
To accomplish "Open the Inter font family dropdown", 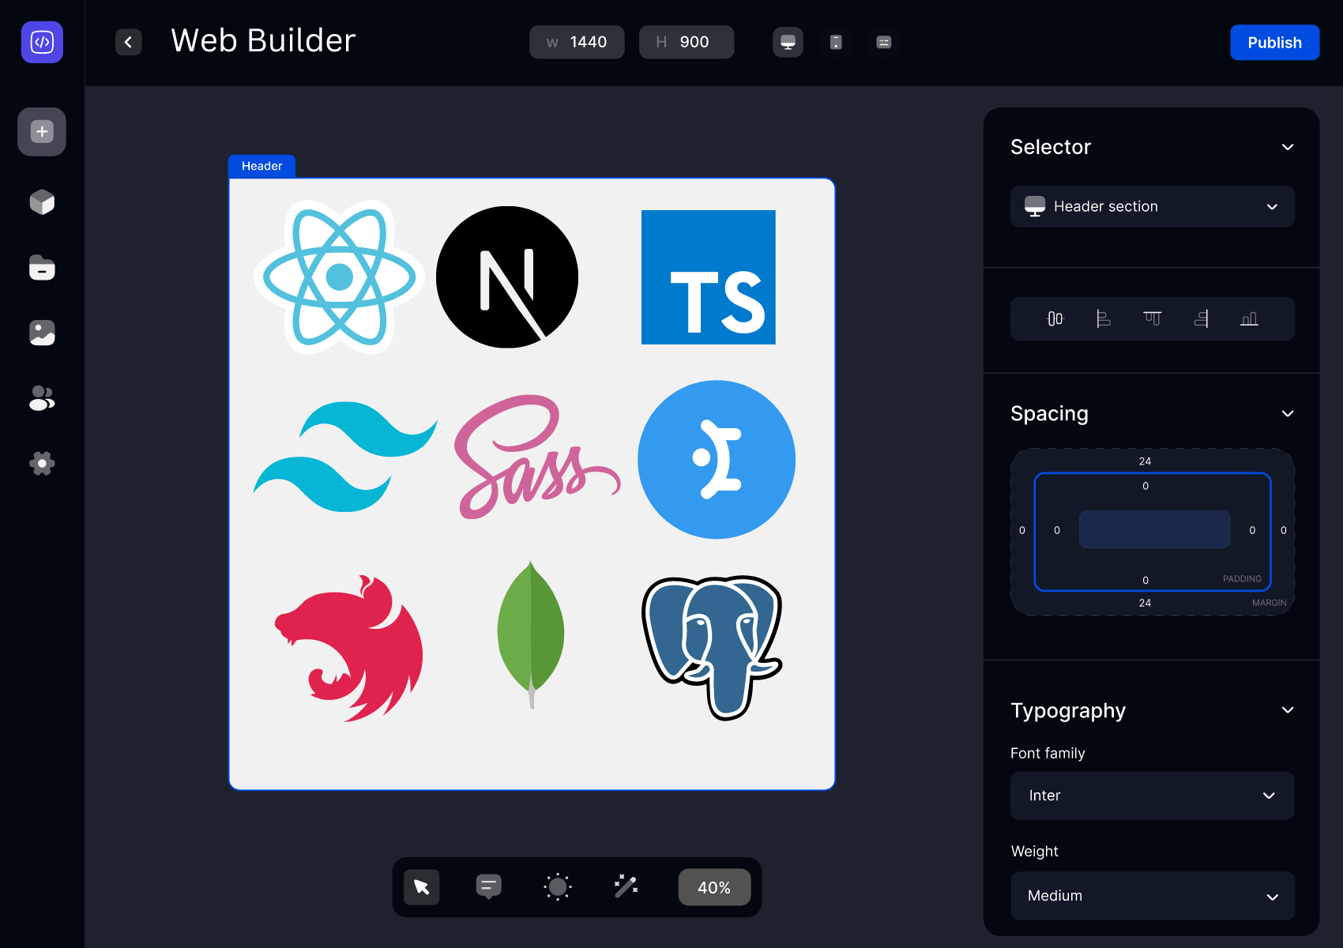I will tap(1152, 796).
